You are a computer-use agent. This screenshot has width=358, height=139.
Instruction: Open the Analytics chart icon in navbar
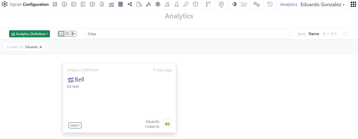coord(111,4)
